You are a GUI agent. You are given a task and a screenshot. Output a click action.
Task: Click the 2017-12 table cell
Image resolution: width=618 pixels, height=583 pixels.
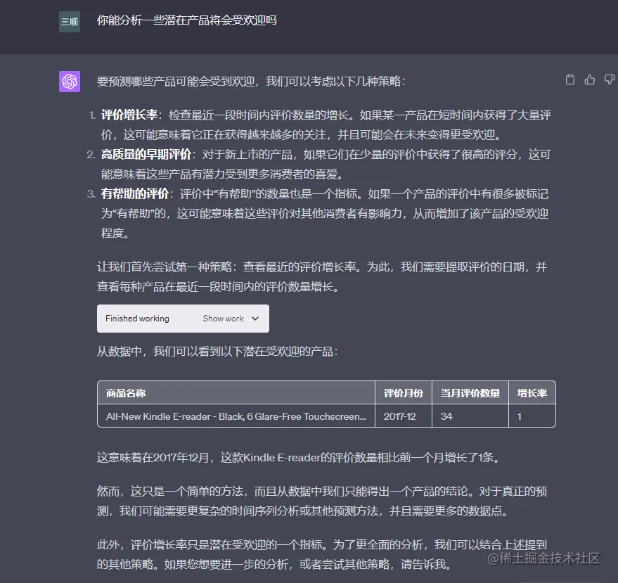pyautogui.click(x=399, y=416)
